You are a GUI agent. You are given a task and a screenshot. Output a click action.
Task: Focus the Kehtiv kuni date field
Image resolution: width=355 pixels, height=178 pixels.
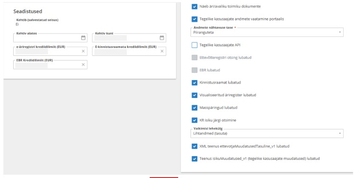129,38
